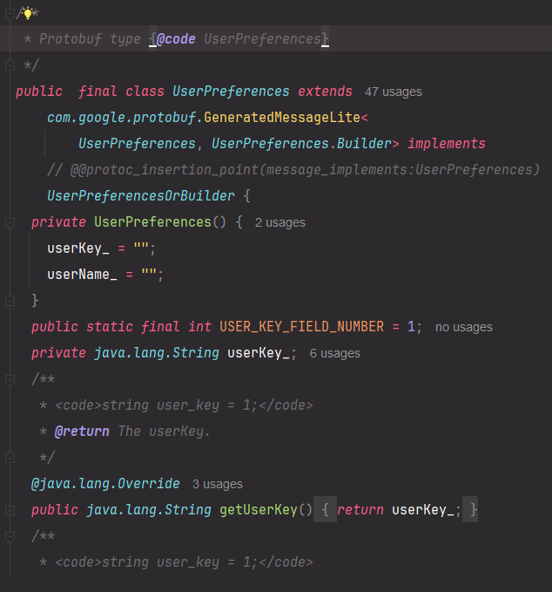Click 'userName_' in the constructor body

click(x=82, y=275)
